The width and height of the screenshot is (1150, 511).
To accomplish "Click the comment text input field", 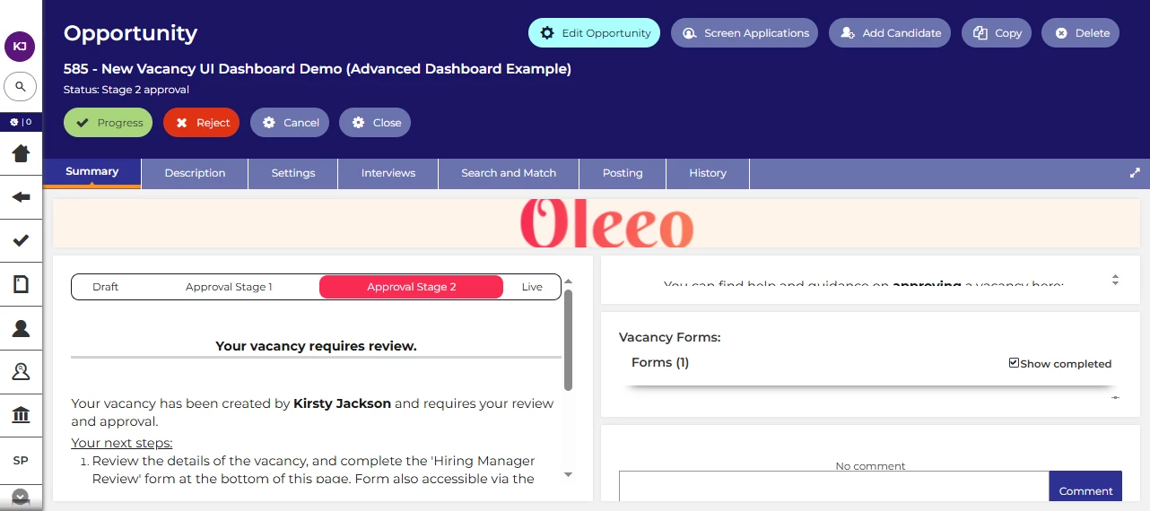I will 834,487.
